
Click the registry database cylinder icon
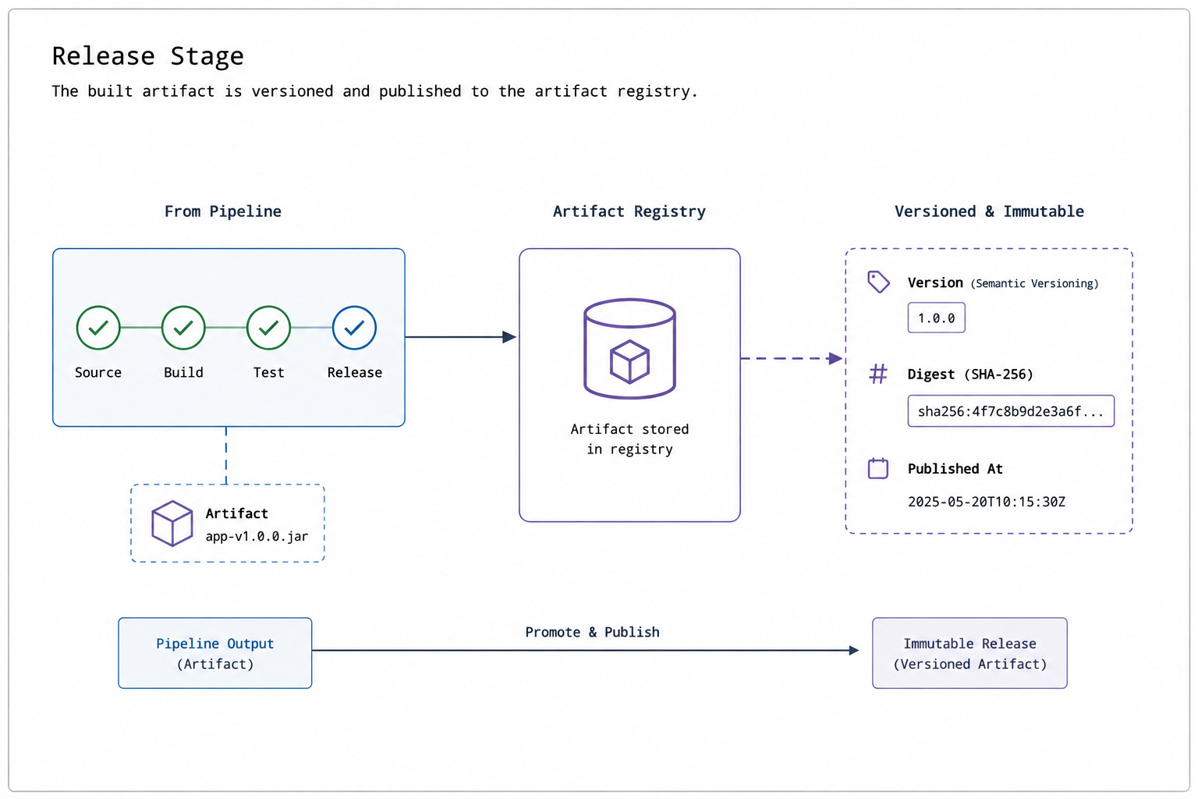[x=629, y=348]
